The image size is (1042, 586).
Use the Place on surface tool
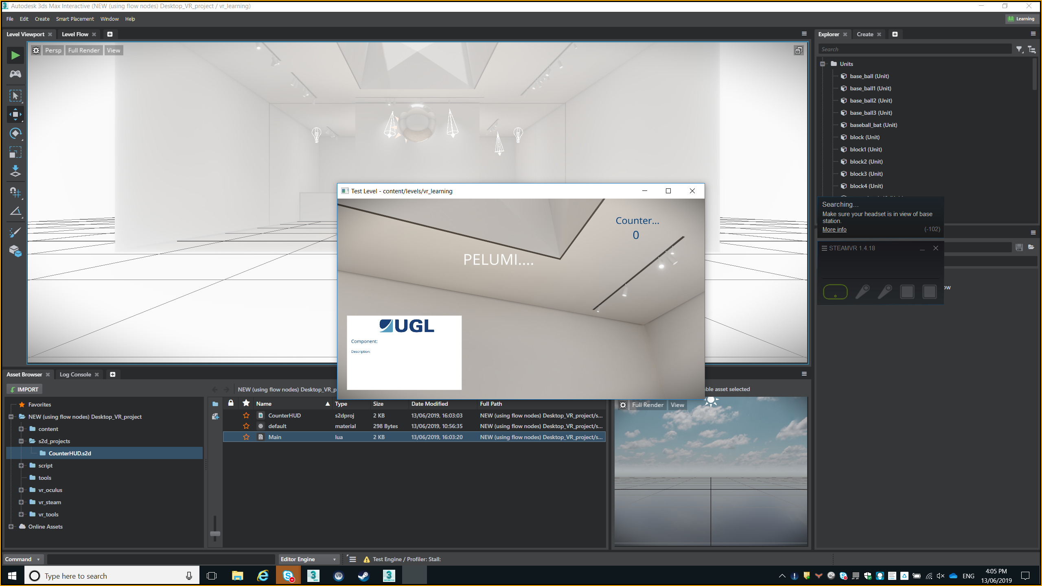pyautogui.click(x=15, y=171)
